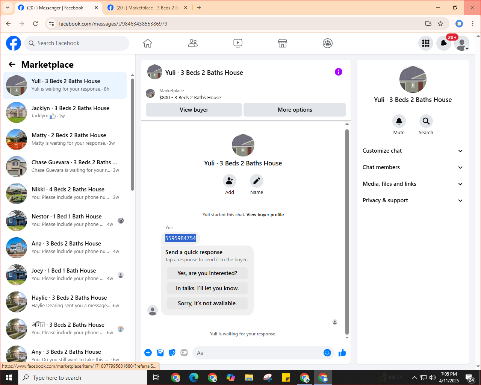Open Matty · 2 Beds 2 Baths House chat
This screenshot has height=385, width=481.
(65, 139)
